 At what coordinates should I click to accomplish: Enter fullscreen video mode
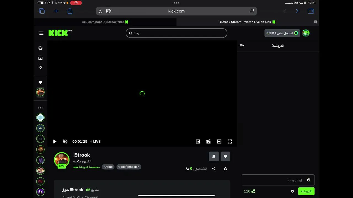(x=230, y=141)
